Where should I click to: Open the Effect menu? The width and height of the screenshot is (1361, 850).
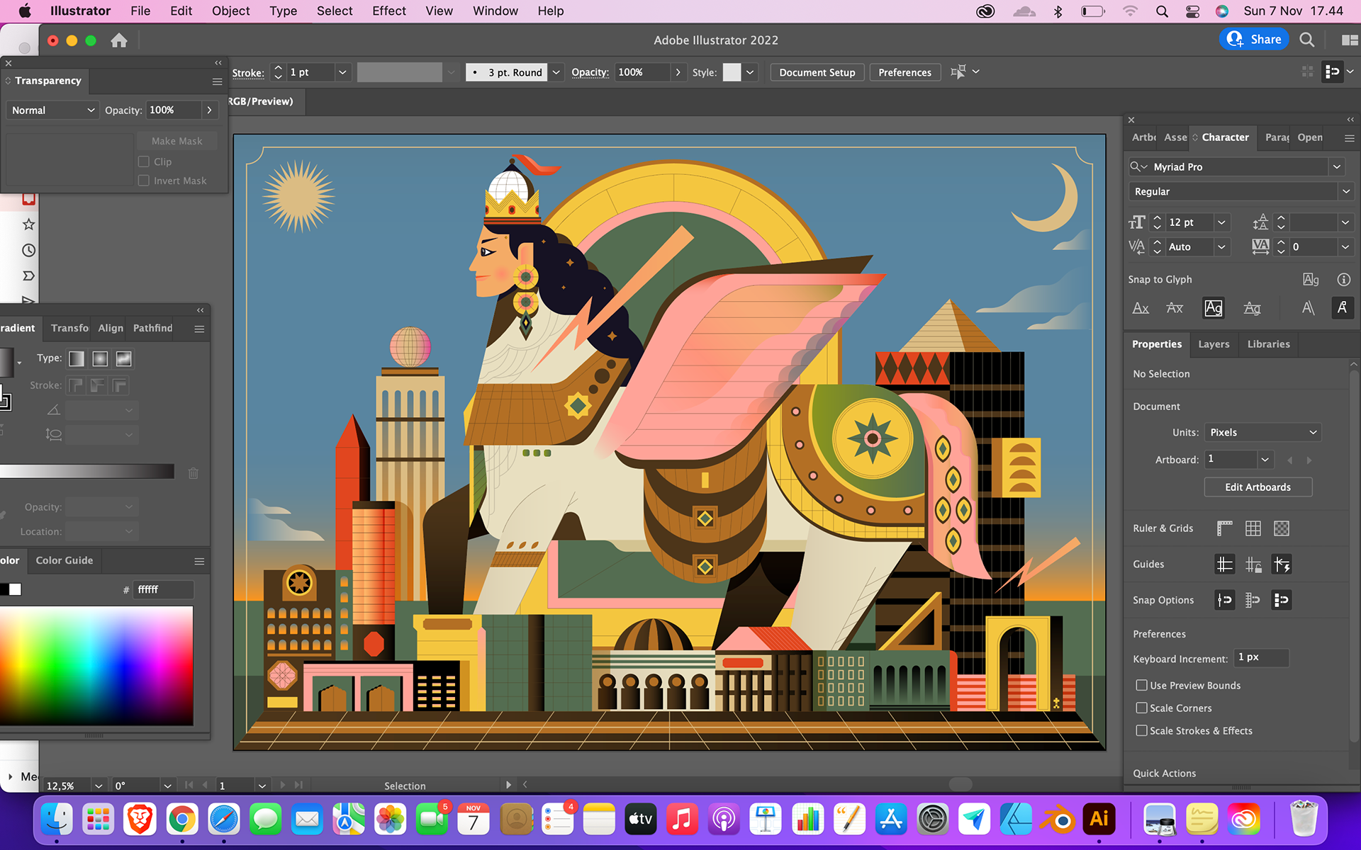[x=388, y=11]
